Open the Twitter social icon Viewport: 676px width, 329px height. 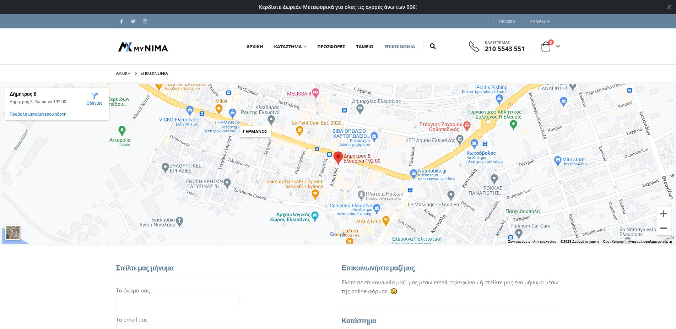pyautogui.click(x=133, y=21)
